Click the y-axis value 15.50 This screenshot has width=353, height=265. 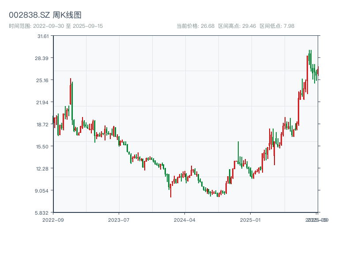[x=42, y=147]
